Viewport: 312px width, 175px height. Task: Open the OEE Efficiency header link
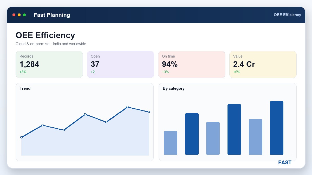click(287, 15)
